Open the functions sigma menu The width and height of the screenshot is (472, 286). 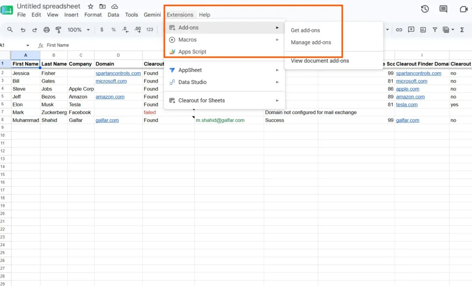tap(462, 30)
